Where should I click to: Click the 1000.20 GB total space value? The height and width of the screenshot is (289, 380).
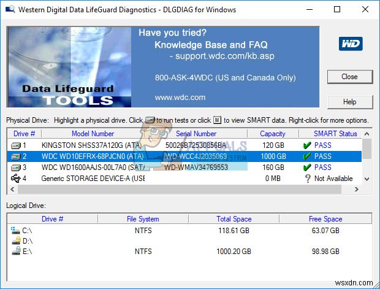point(234,252)
